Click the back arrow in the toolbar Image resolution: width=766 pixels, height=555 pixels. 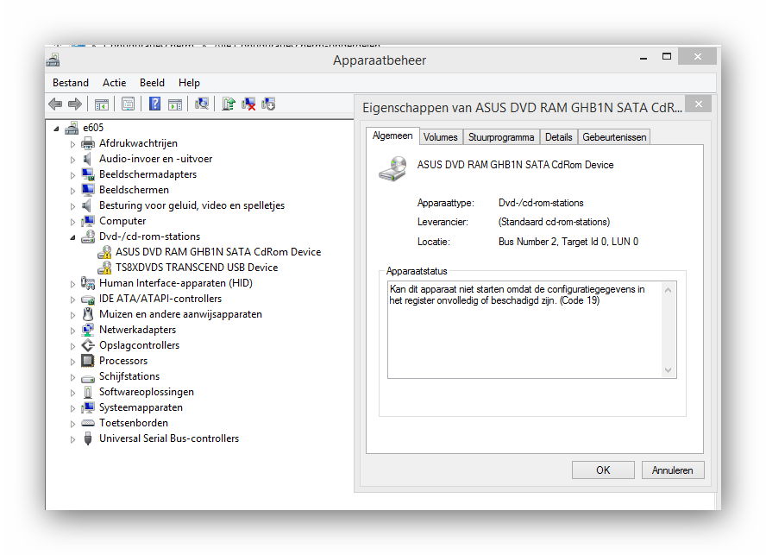click(x=55, y=104)
